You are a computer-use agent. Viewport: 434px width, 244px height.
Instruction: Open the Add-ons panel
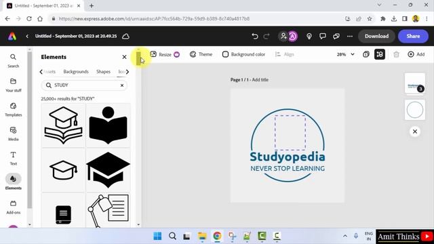coord(13,207)
